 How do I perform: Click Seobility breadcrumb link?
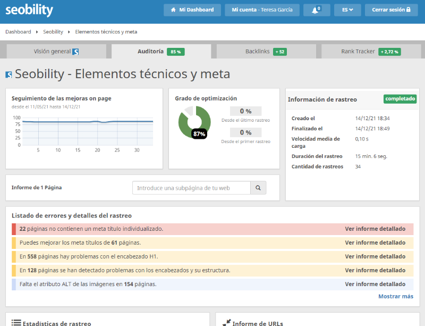click(x=53, y=32)
